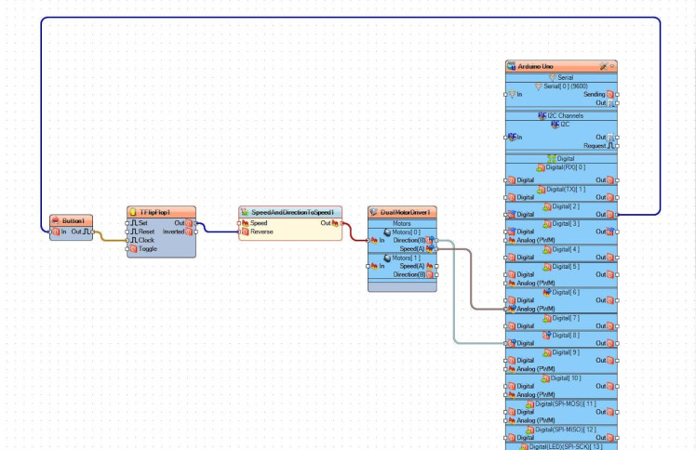The height and width of the screenshot is (450, 696).
Task: Click the Arduino Uno board icon
Action: 512,66
